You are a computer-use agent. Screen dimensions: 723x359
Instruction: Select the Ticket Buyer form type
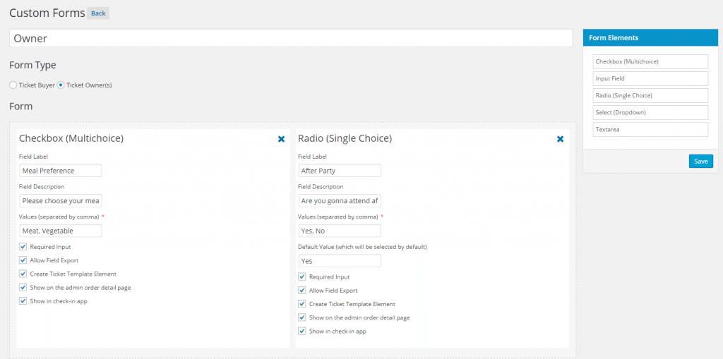pos(13,85)
